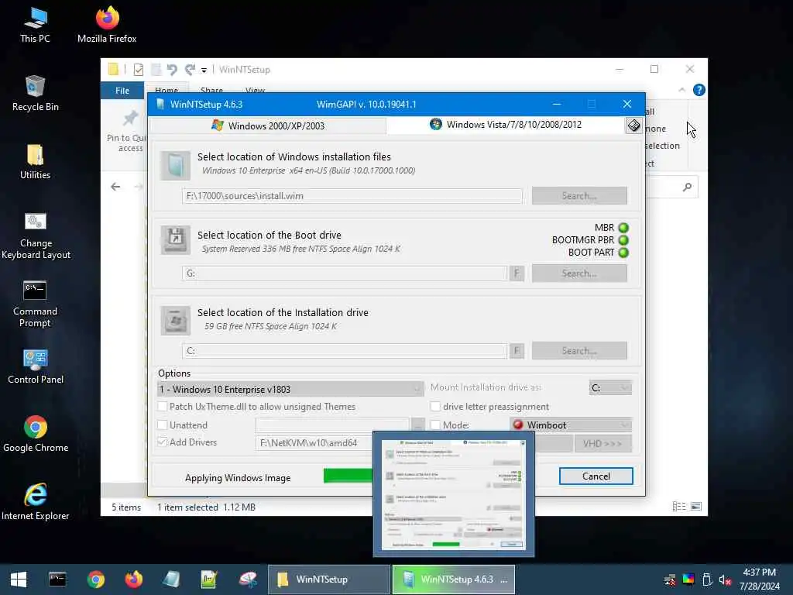The height and width of the screenshot is (595, 793).
Task: Open Control Panel desktop icon
Action: [36, 366]
